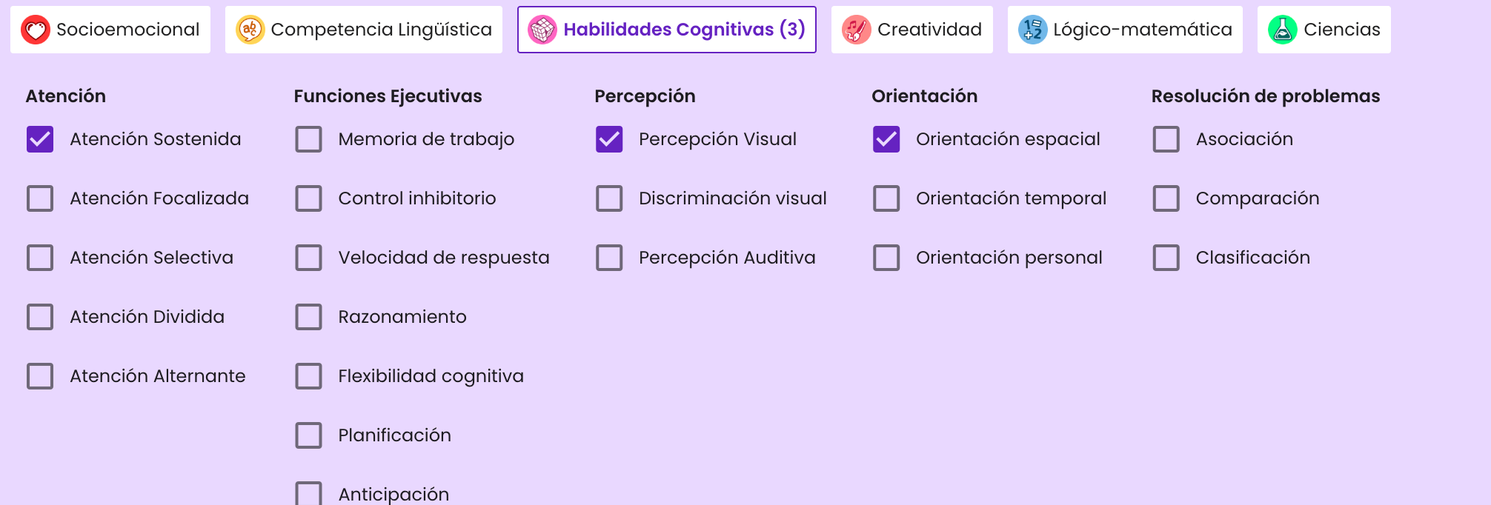Click the Socioemocional heart icon
Screen dimensions: 1491x505
tap(35, 30)
